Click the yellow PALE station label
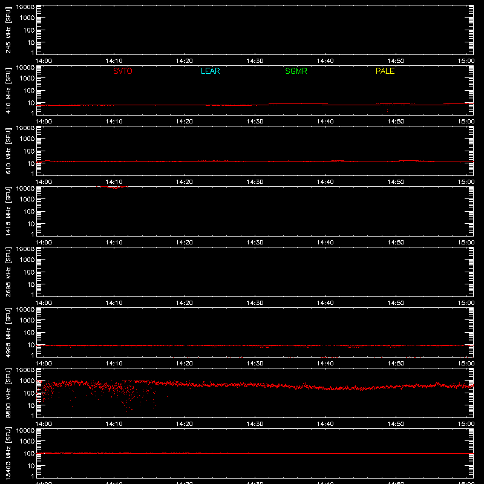This screenshot has width=484, height=484. (385, 71)
